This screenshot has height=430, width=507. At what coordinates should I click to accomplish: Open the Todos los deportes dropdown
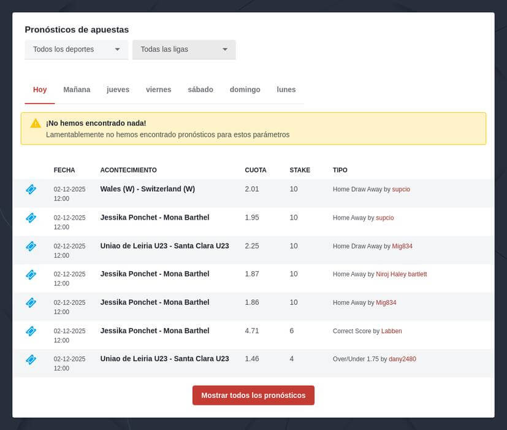coord(76,49)
